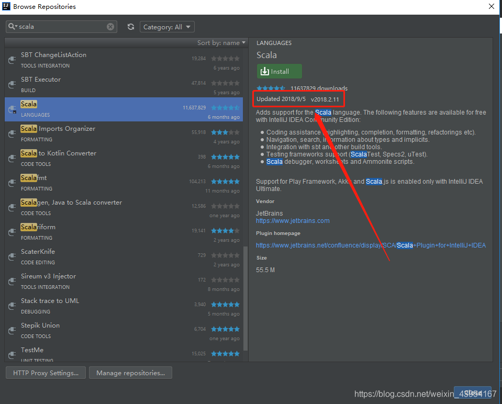Click plugin icon of Scala Imports Organizer

[12, 134]
